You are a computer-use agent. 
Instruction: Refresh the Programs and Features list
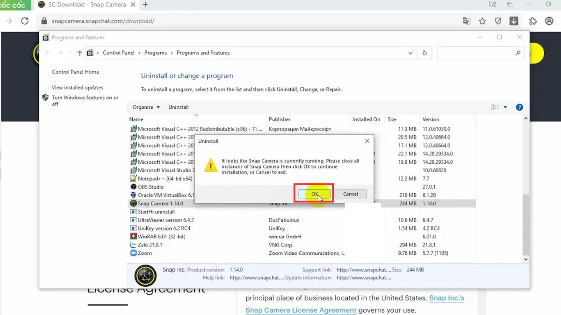pos(424,53)
